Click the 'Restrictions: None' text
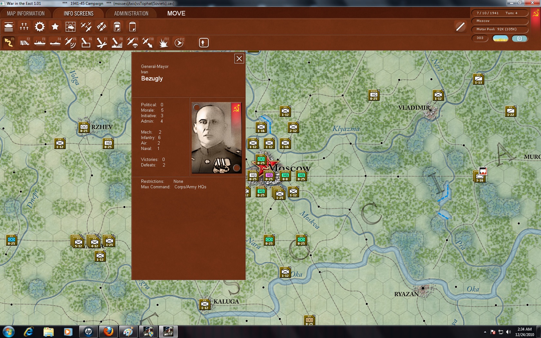Screen dimensions: 541x338 [x=162, y=182]
